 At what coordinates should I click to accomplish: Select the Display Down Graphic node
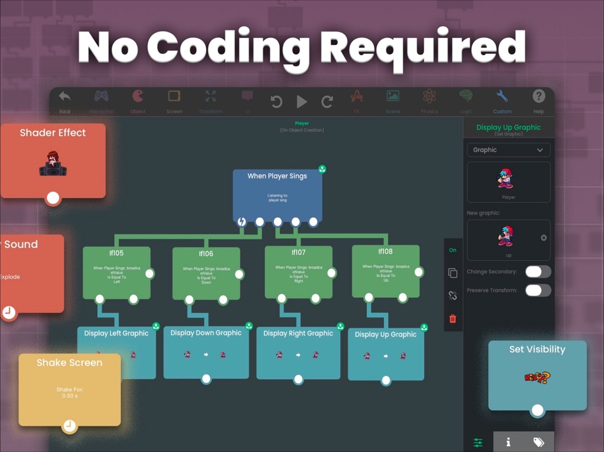click(x=206, y=353)
